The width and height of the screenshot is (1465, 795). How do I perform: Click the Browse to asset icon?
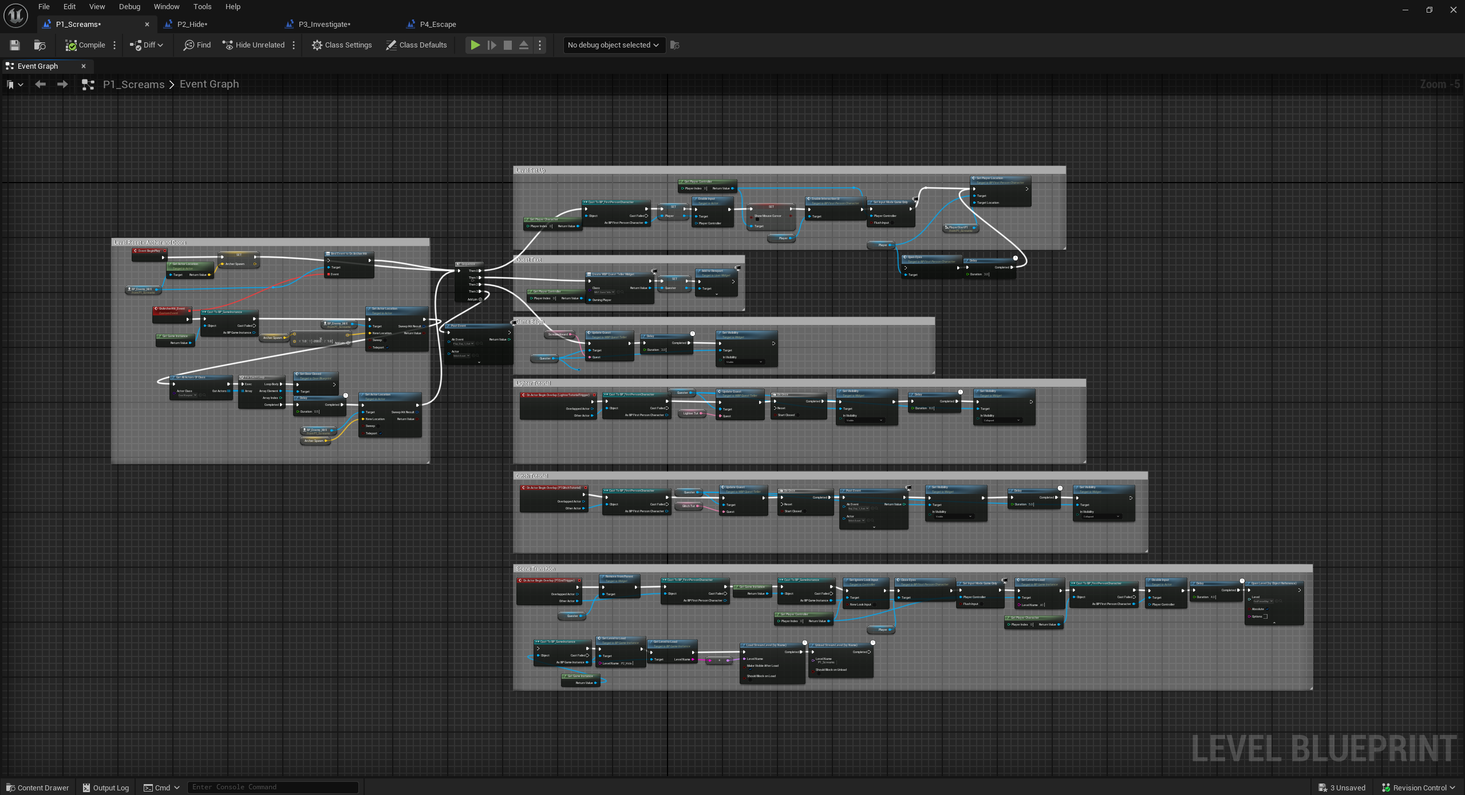40,45
